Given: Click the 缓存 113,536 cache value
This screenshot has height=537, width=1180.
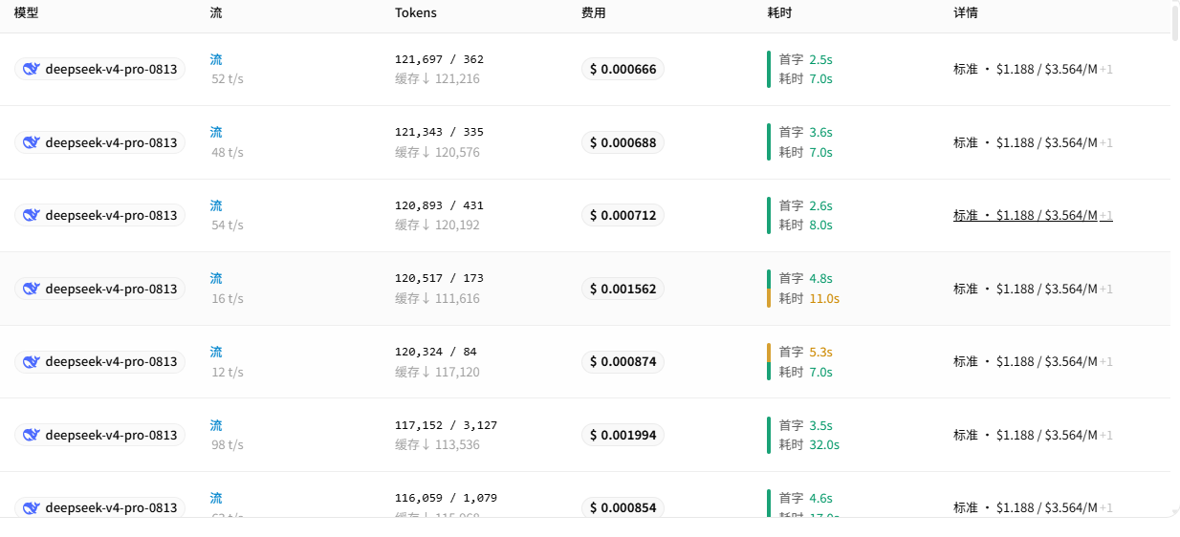Looking at the screenshot, I should tap(437, 444).
